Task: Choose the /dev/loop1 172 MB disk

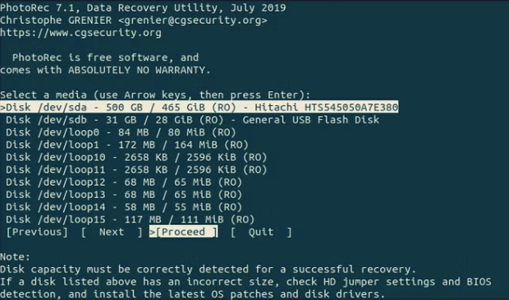Action: (127, 145)
